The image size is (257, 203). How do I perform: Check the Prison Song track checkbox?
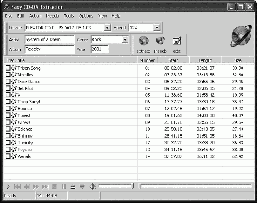click(8, 68)
